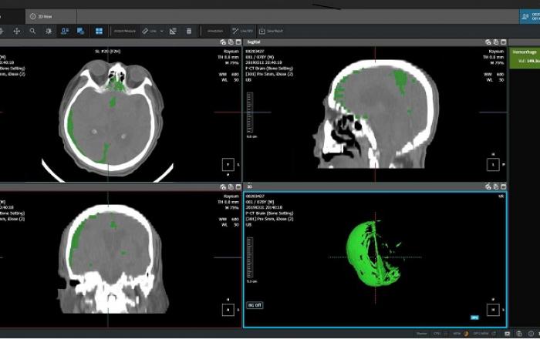Viewport: 540px width, 339px height.
Task: Select the Zoom magnifier tool
Action: click(32, 31)
